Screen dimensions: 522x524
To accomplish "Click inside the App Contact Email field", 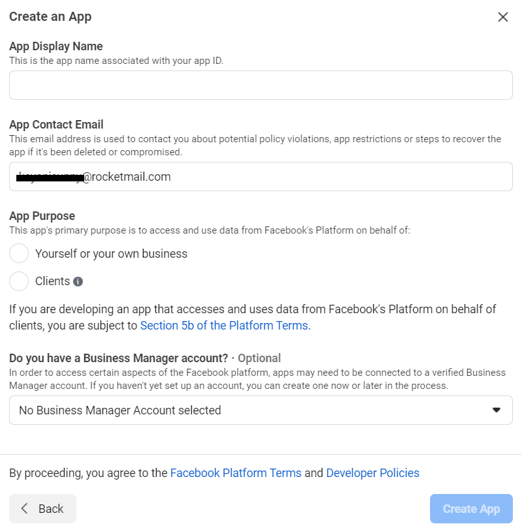I will point(261,176).
